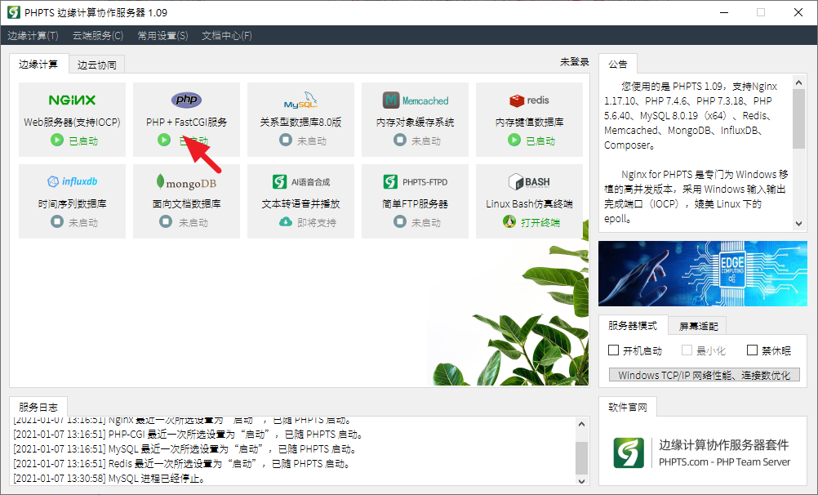The height and width of the screenshot is (495, 818).
Task: Enable the 禁休眠 checkbox
Action: point(752,350)
